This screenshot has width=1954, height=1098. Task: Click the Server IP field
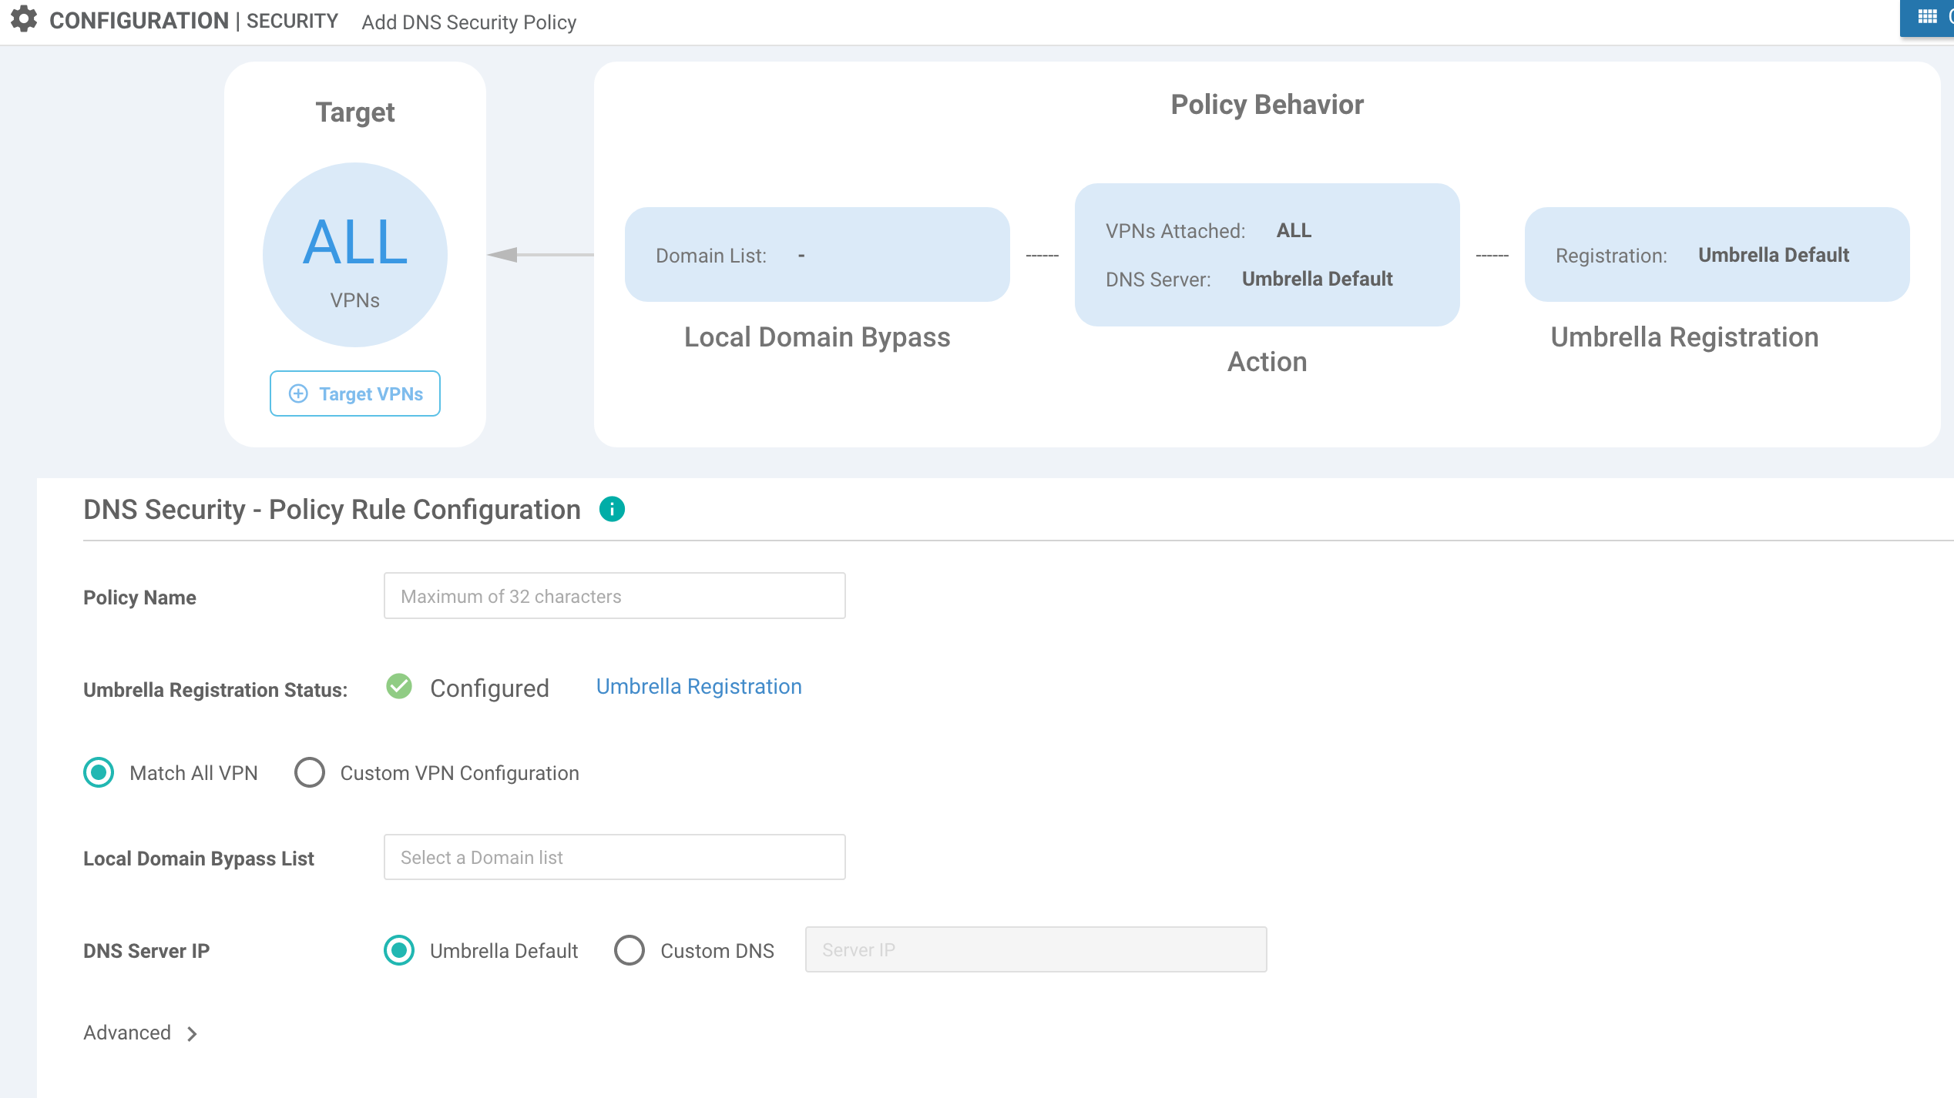click(x=1036, y=949)
